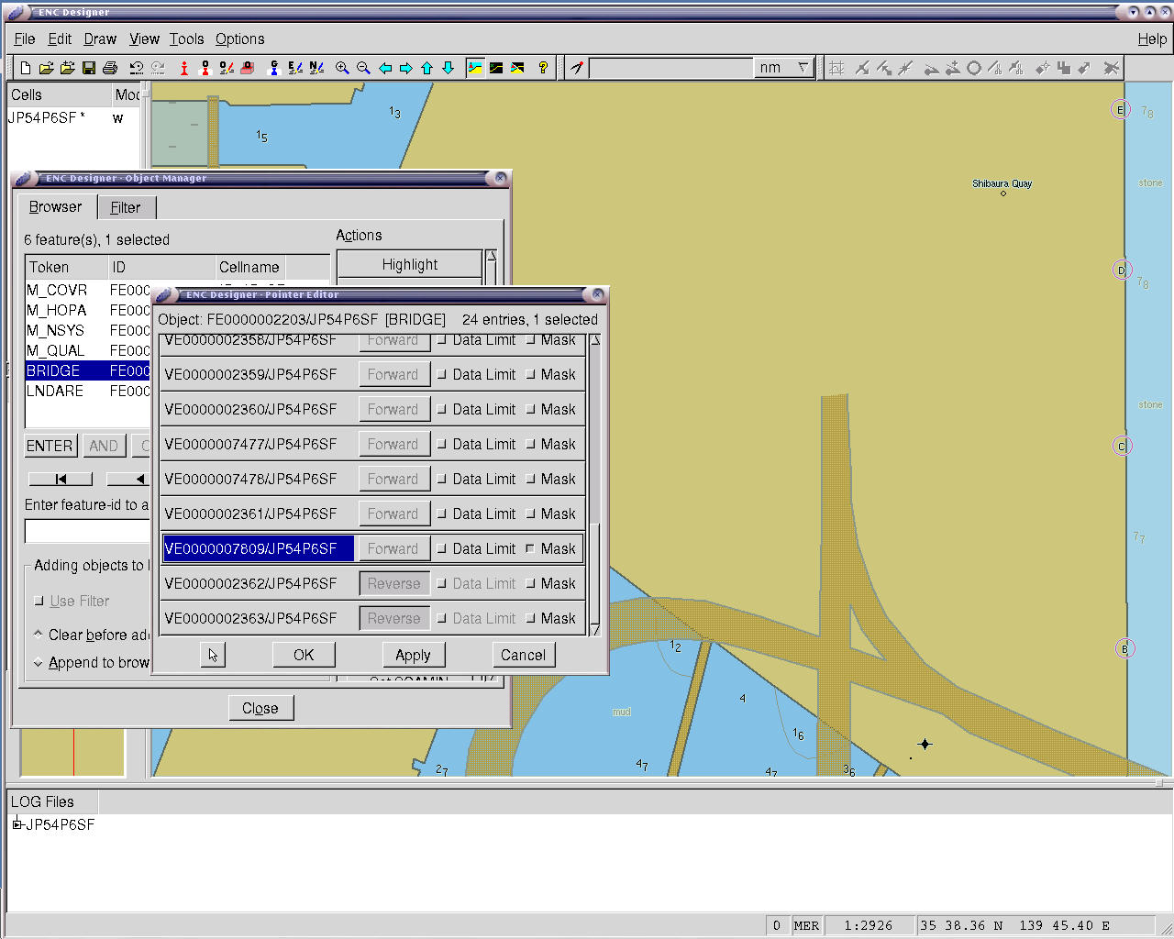Select the red information query icon

click(184, 68)
